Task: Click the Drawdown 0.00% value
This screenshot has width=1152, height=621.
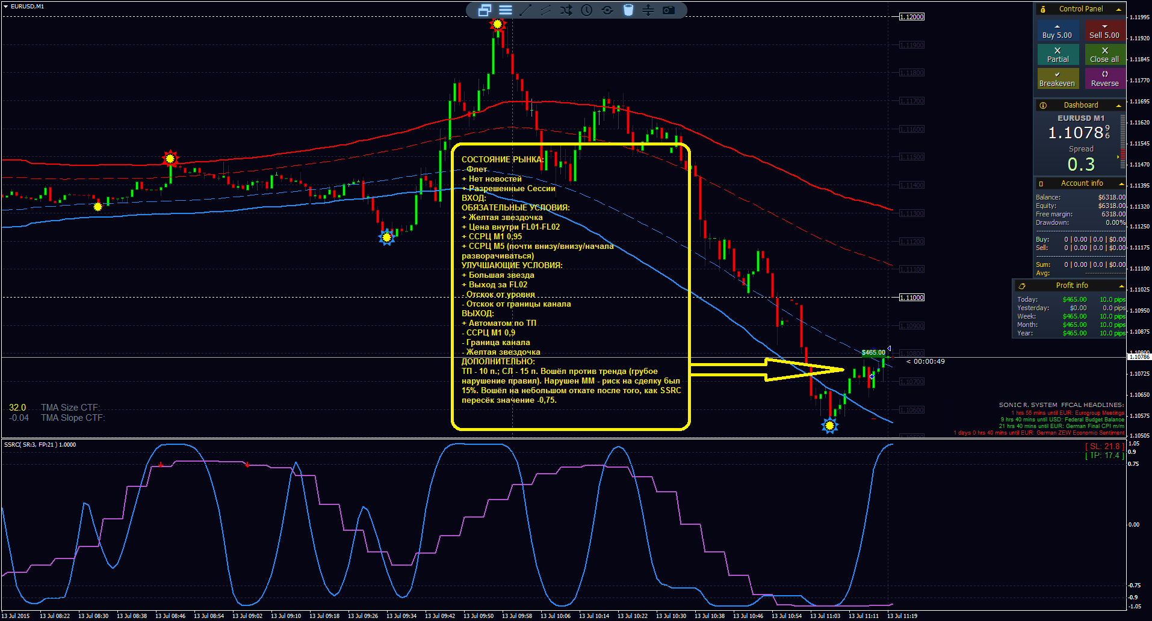Action: [x=1115, y=222]
